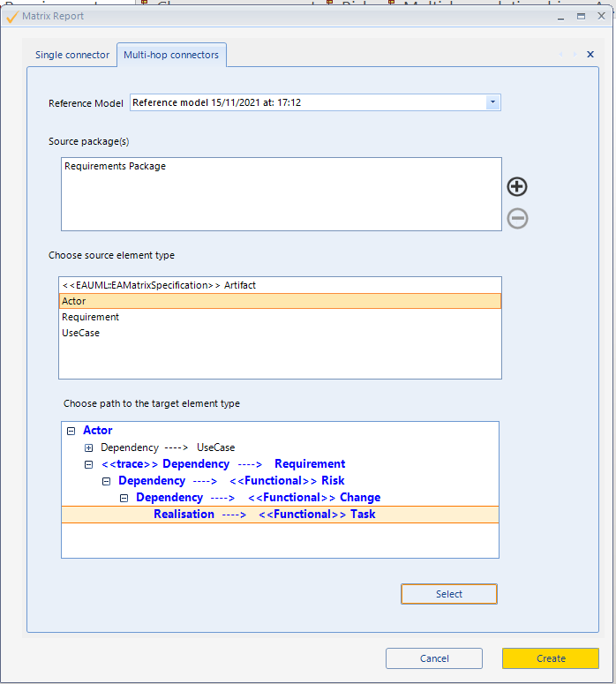Screen dimensions: 616x684
Task: Expand the Dependency to UseCase node
Action: coord(88,448)
